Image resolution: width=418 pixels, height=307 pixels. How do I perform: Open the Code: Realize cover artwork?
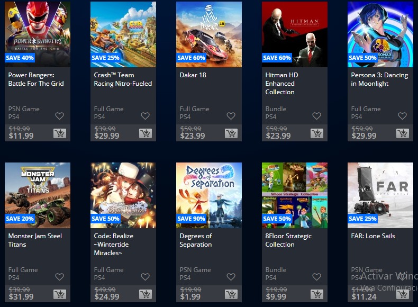(x=123, y=195)
